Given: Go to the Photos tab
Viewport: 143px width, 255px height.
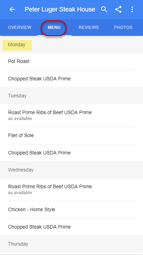Looking at the screenshot, I should tap(123, 27).
